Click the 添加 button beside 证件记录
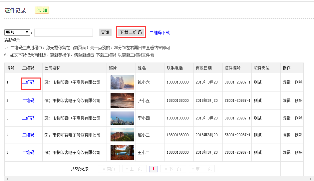The width and height of the screenshot is (314, 181). coord(42,10)
